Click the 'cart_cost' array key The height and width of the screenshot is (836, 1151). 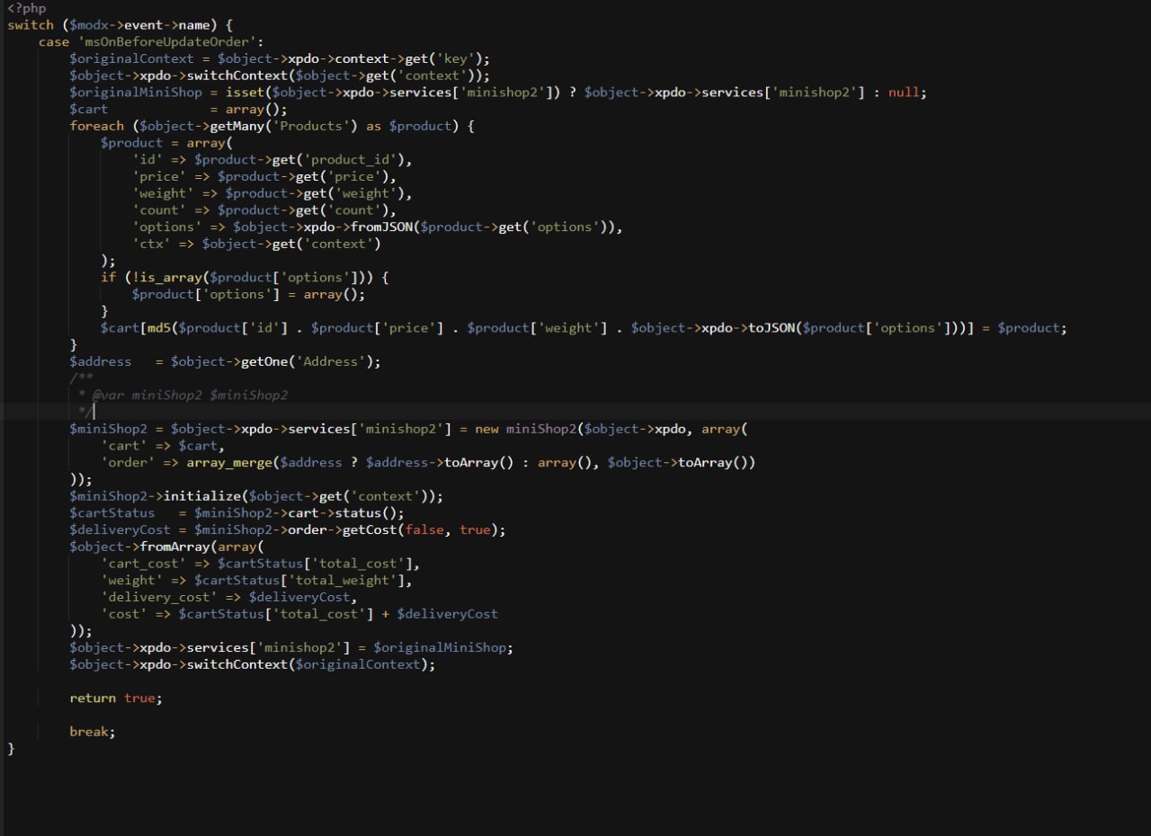tap(144, 564)
